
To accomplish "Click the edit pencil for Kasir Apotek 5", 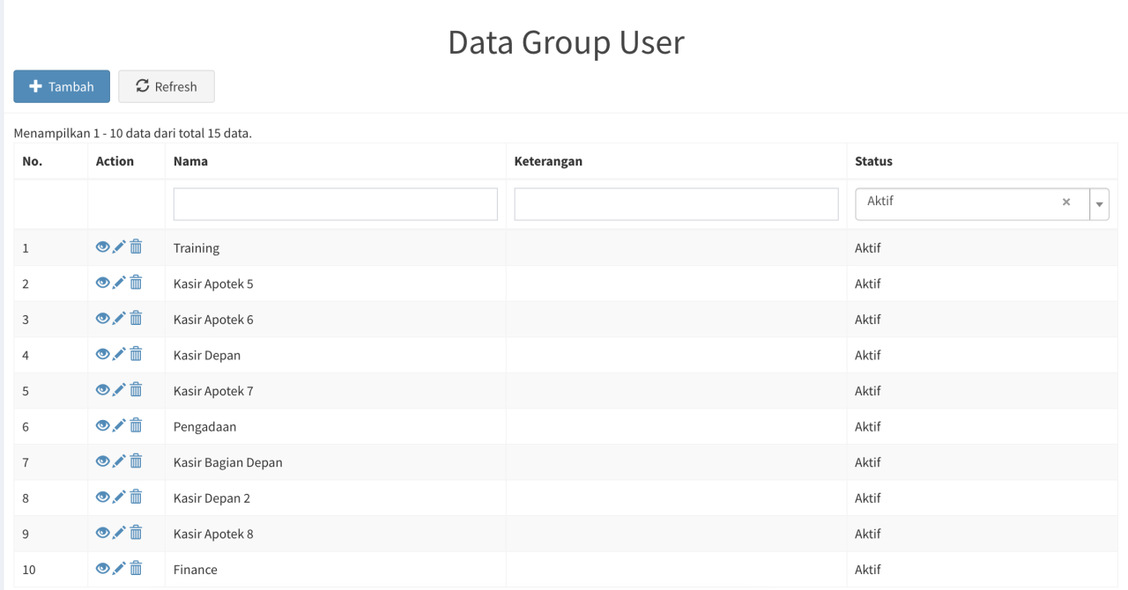I will coord(119,283).
